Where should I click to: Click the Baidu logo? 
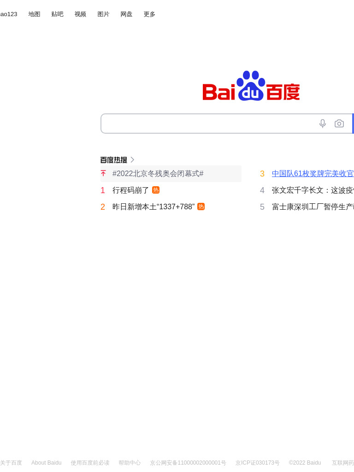point(251,86)
